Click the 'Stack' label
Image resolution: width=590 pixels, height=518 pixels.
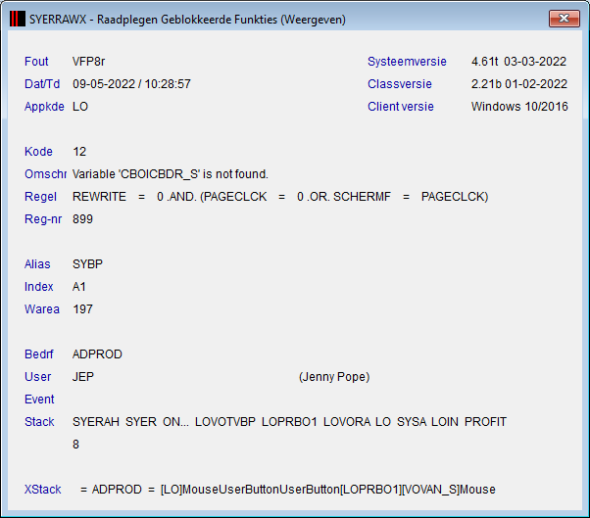(39, 422)
